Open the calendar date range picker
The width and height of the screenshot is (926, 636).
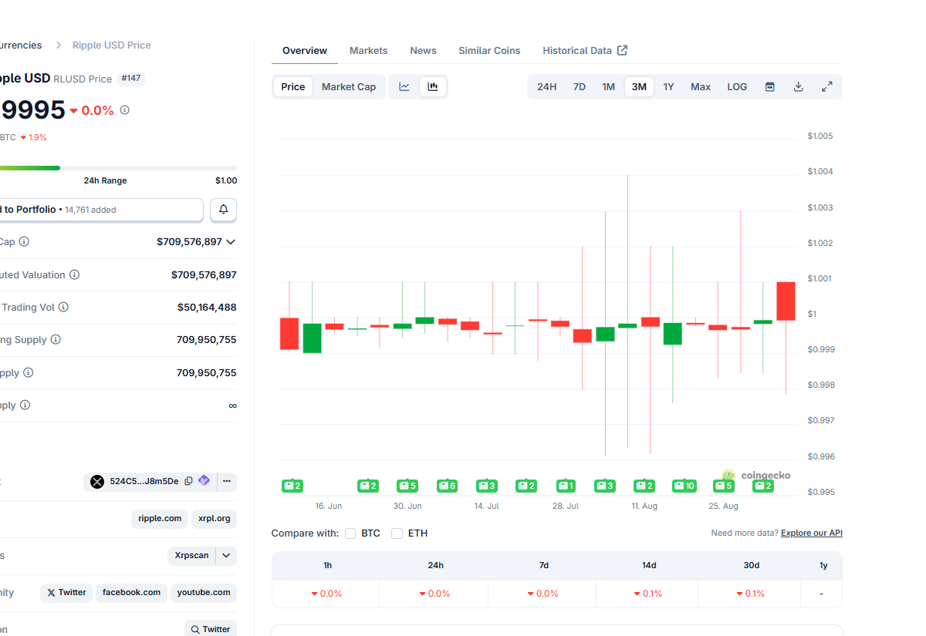pyautogui.click(x=769, y=86)
